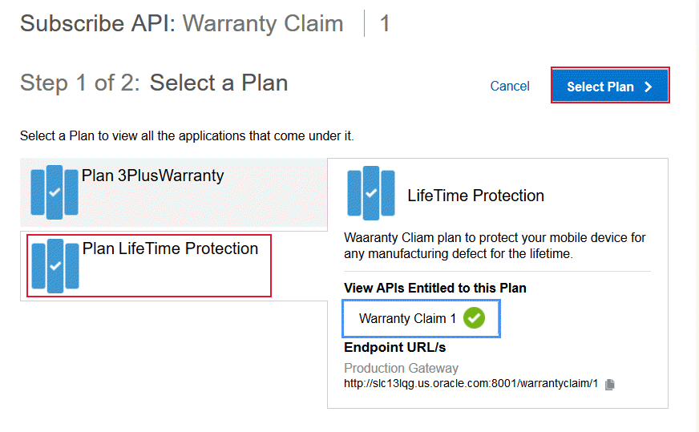
Task: Click the LifeTime Protection details title
Action: pyautogui.click(x=475, y=196)
